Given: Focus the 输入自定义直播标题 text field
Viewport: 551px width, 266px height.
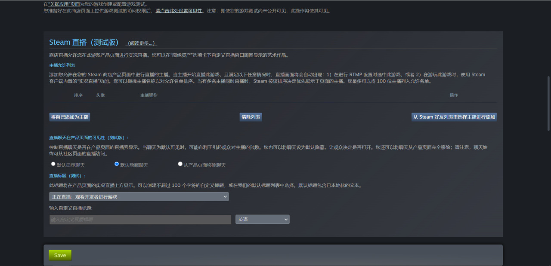Looking at the screenshot, I should click(x=140, y=219).
